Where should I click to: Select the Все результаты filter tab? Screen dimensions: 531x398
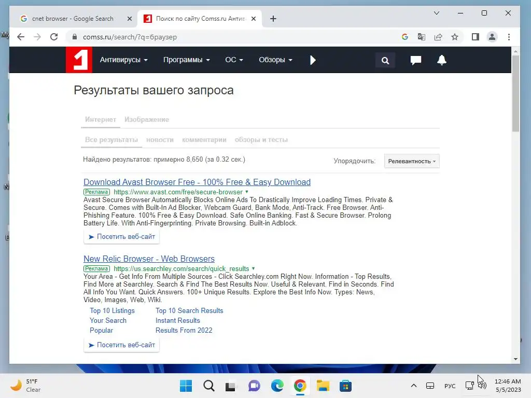[x=111, y=140]
